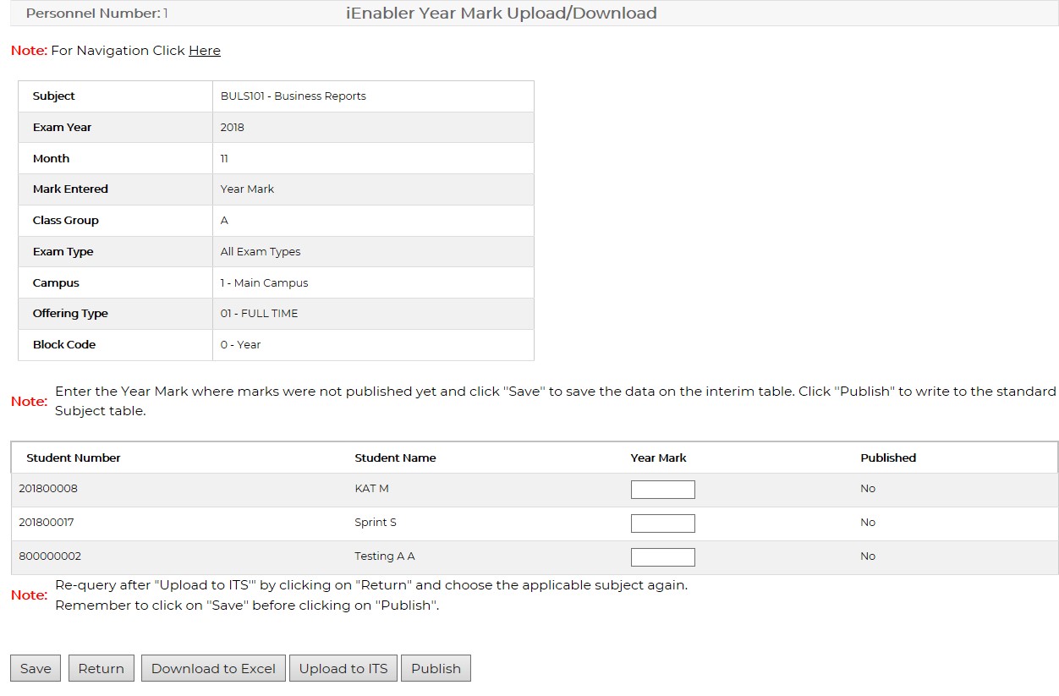Click the Year Mark field for KAT M
This screenshot has height=696, width=1059.
(663, 489)
